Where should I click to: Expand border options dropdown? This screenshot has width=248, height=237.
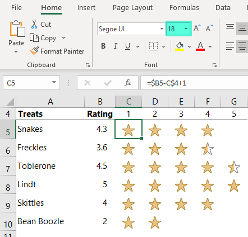coord(164,46)
